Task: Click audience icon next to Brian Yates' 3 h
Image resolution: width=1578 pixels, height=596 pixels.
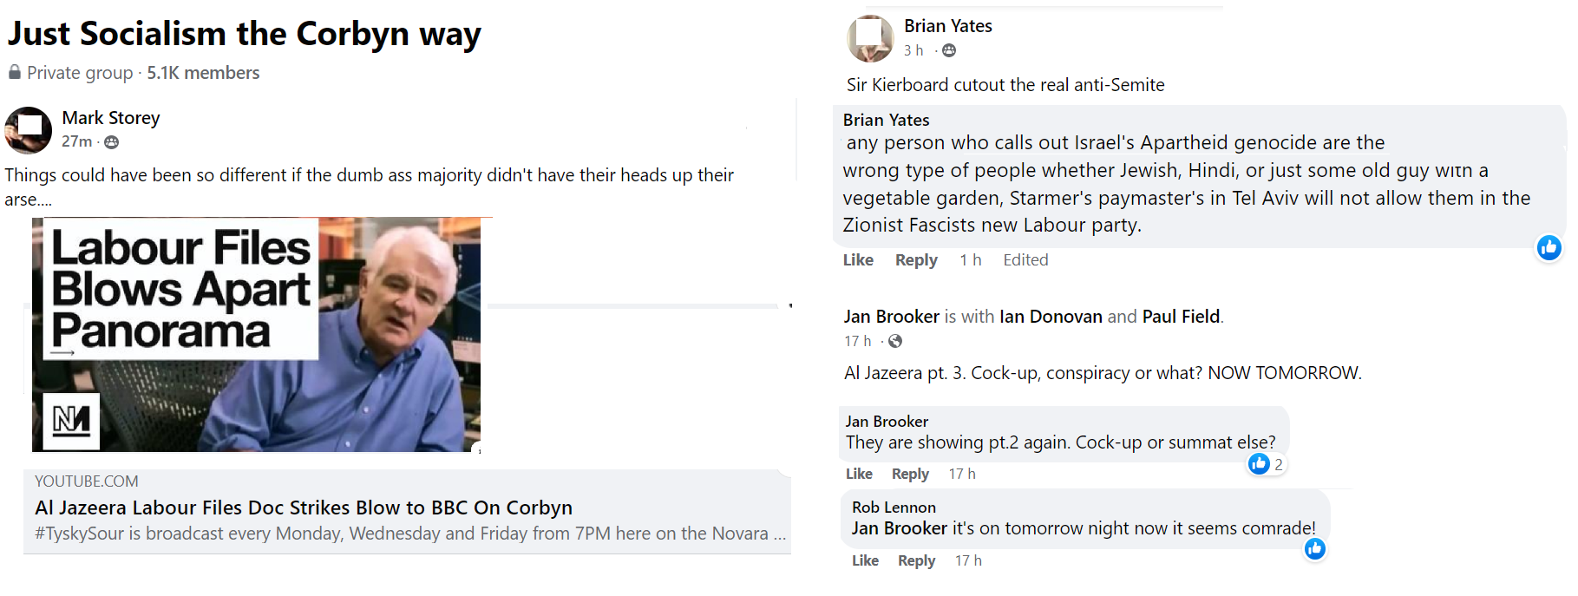Action: click(x=949, y=50)
